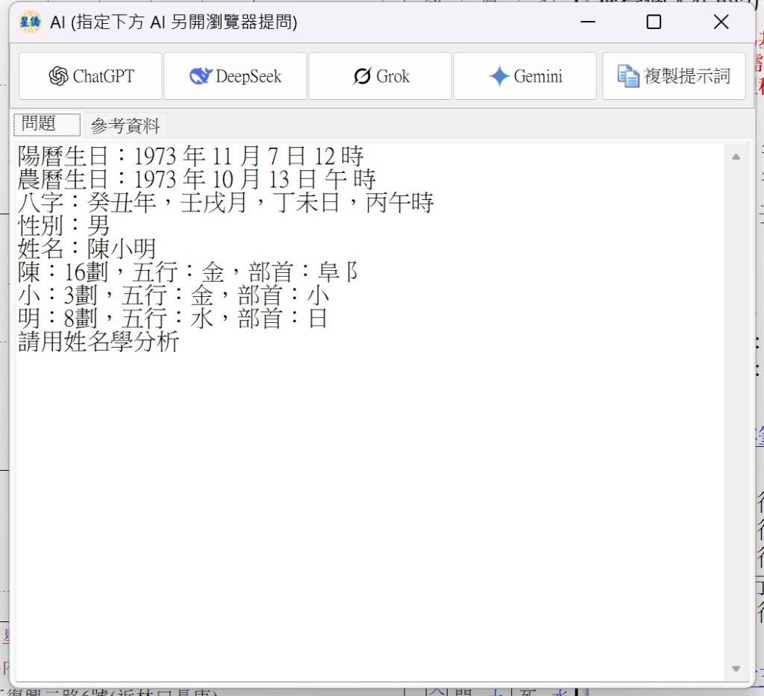Screen dimensions: 764x696
Task: Maximize the AI prompt window
Action: [654, 22]
